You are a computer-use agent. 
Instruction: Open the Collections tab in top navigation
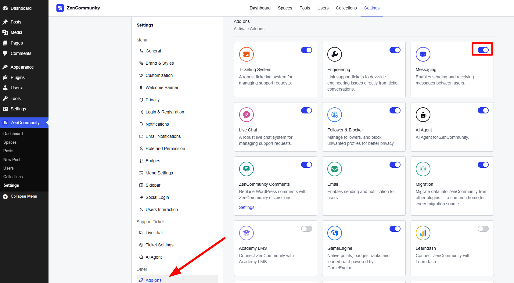pyautogui.click(x=346, y=8)
